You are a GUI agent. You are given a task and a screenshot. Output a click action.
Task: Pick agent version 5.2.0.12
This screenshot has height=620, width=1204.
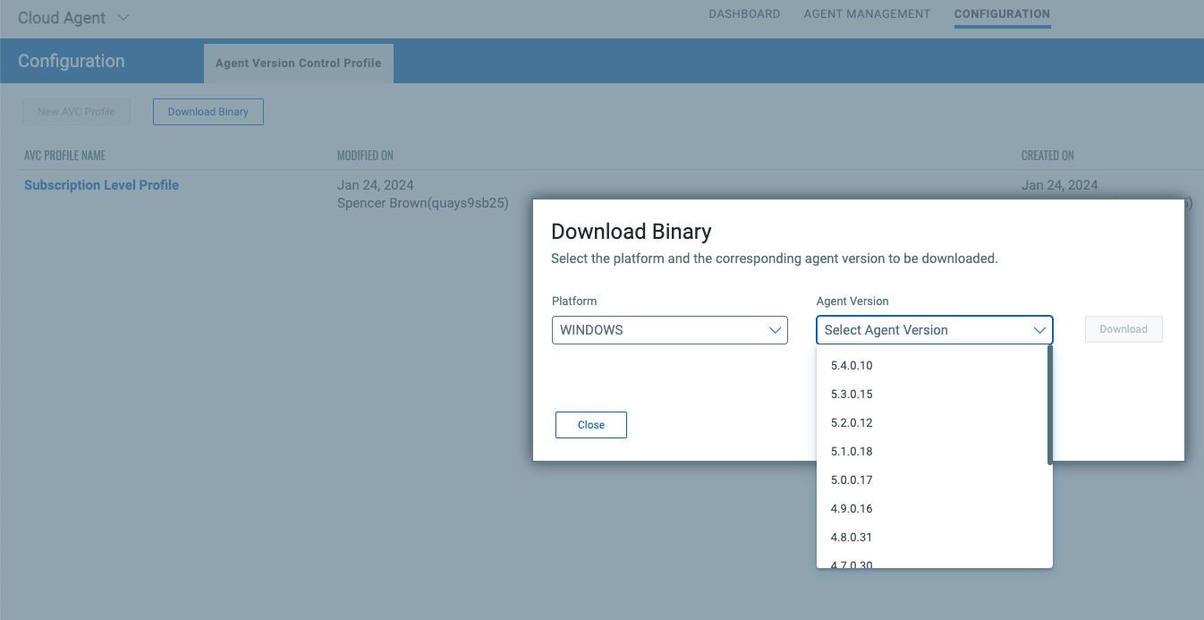tap(852, 422)
